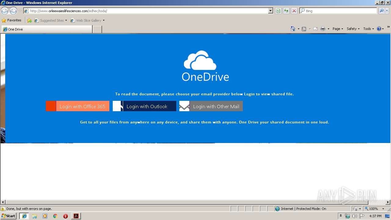
Task: Expand the Web Slice Gallery dropdown arrow
Action: (x=104, y=20)
